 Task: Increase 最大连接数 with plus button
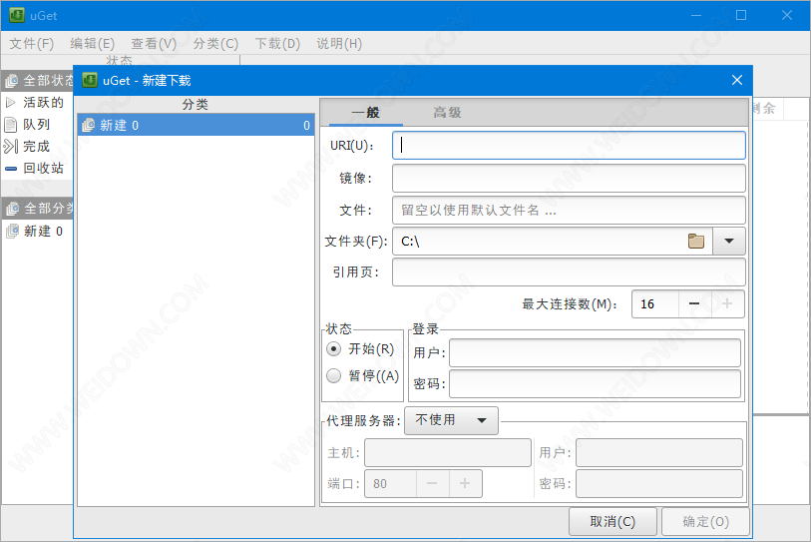coord(727,303)
